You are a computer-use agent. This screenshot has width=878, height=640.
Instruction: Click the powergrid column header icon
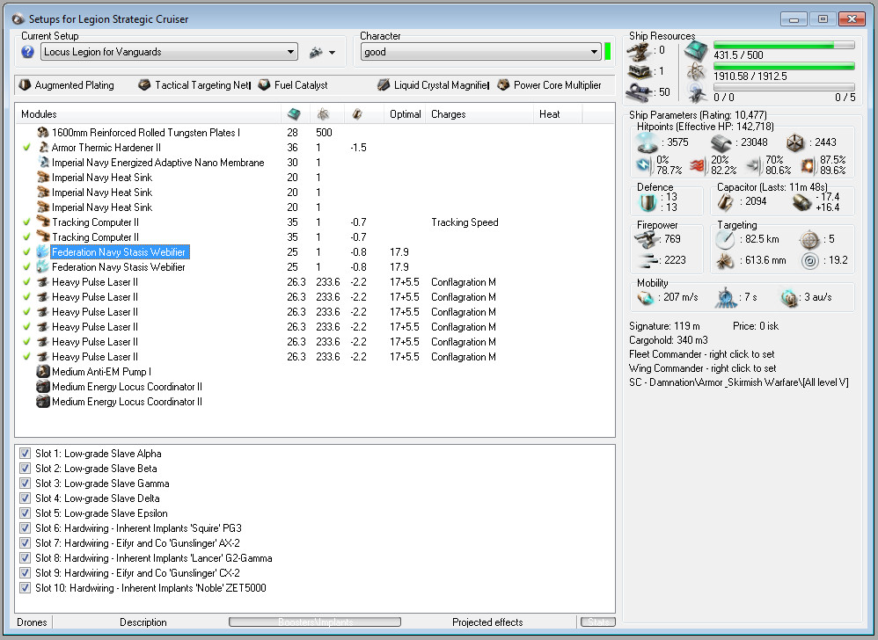coord(323,114)
